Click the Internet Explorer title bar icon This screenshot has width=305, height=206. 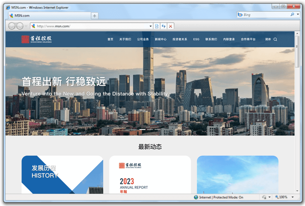coord(8,8)
